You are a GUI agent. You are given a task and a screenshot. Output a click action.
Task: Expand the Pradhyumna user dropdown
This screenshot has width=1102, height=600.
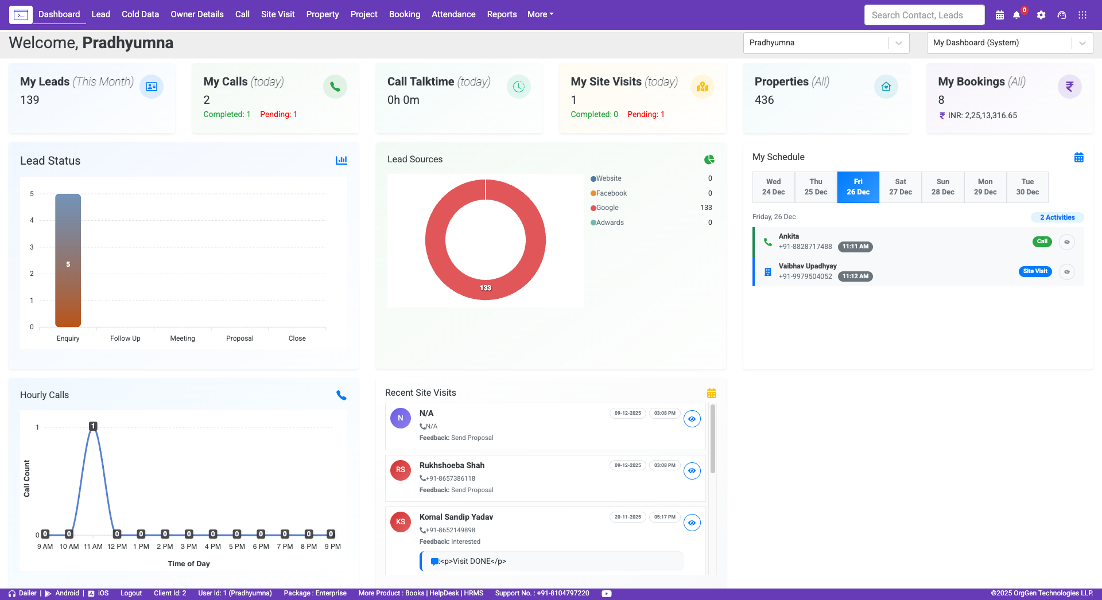[898, 42]
